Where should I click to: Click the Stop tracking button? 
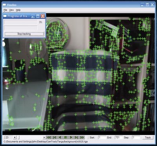coord(24,34)
